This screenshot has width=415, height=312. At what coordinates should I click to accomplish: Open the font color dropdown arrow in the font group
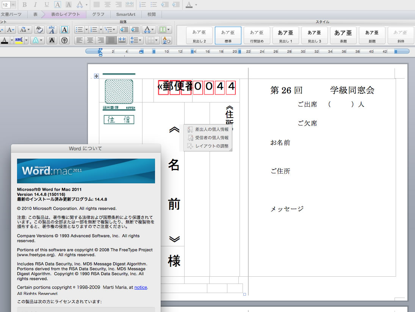[12, 40]
